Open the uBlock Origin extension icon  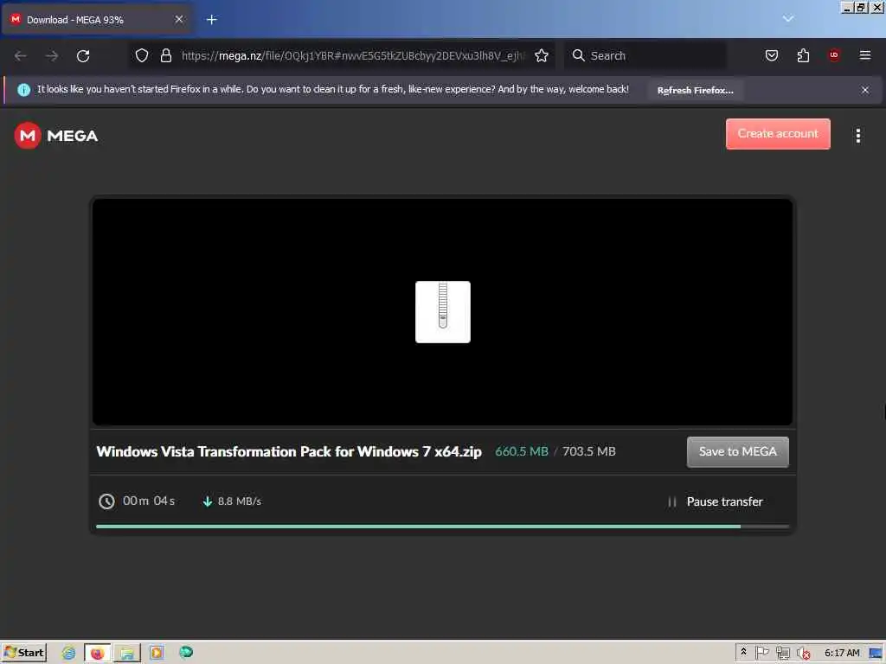point(833,54)
